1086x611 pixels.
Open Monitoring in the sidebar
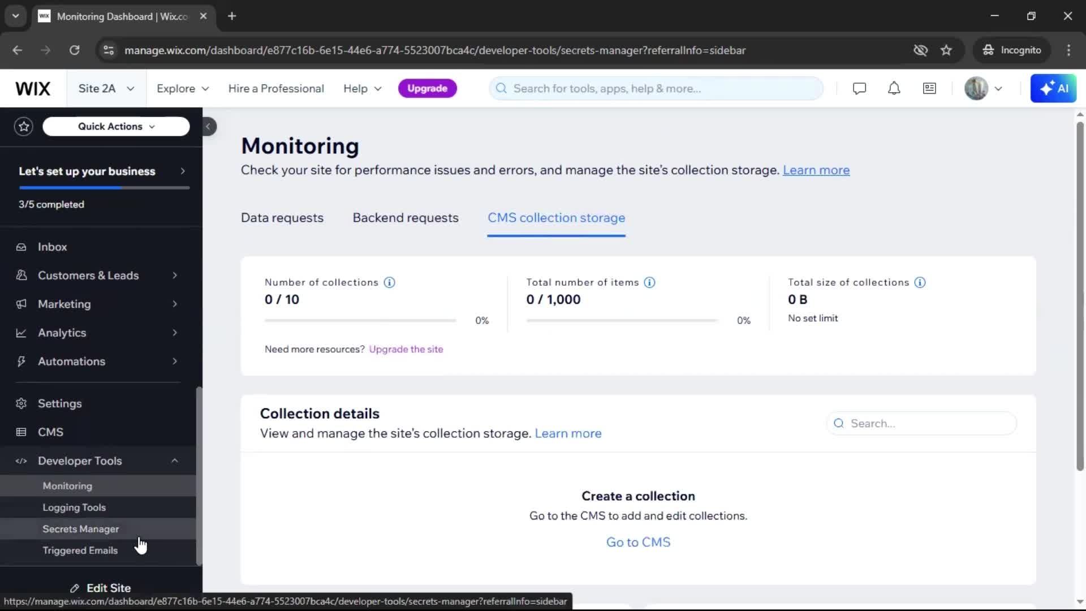tap(98, 486)
